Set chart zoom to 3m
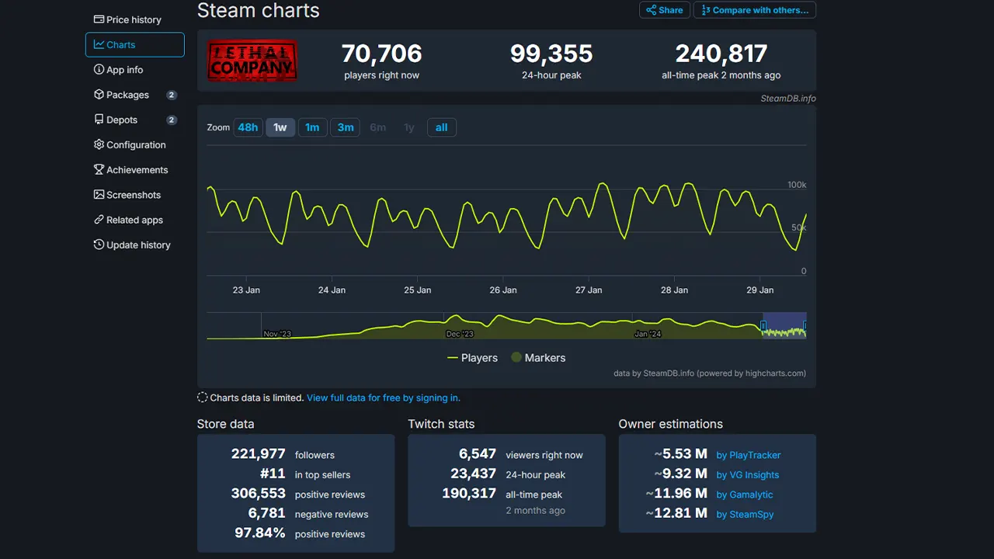 pyautogui.click(x=346, y=127)
